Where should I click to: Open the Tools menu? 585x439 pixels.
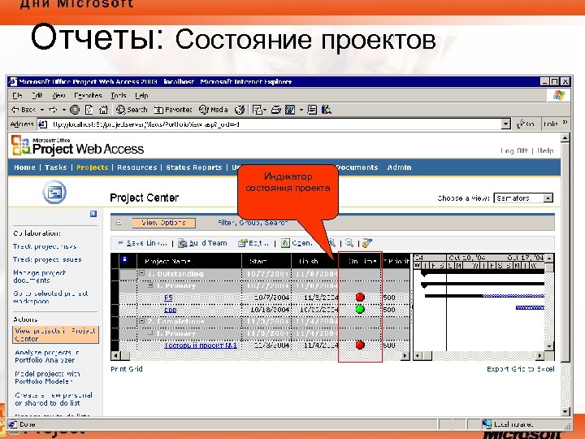click(119, 96)
